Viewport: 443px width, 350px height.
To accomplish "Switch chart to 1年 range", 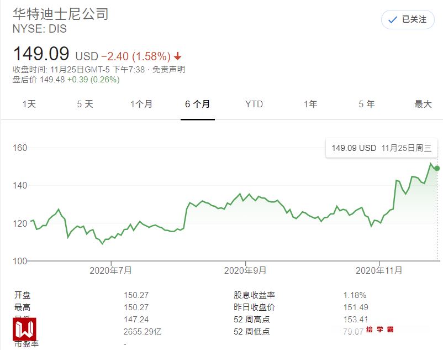I will (310, 104).
